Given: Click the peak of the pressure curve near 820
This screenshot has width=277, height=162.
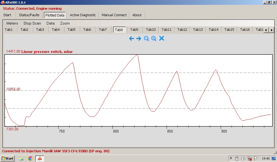Looking at the screenshot, I should coord(137,55).
